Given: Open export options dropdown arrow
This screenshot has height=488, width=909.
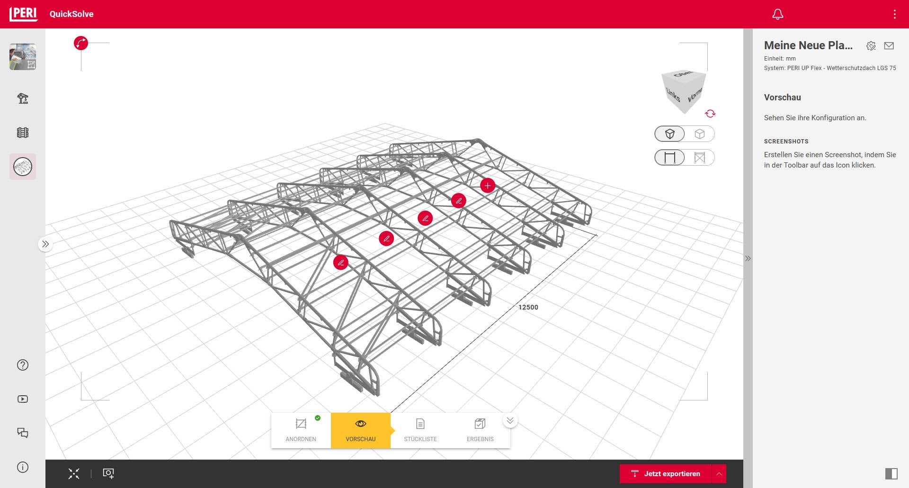Looking at the screenshot, I should [719, 474].
